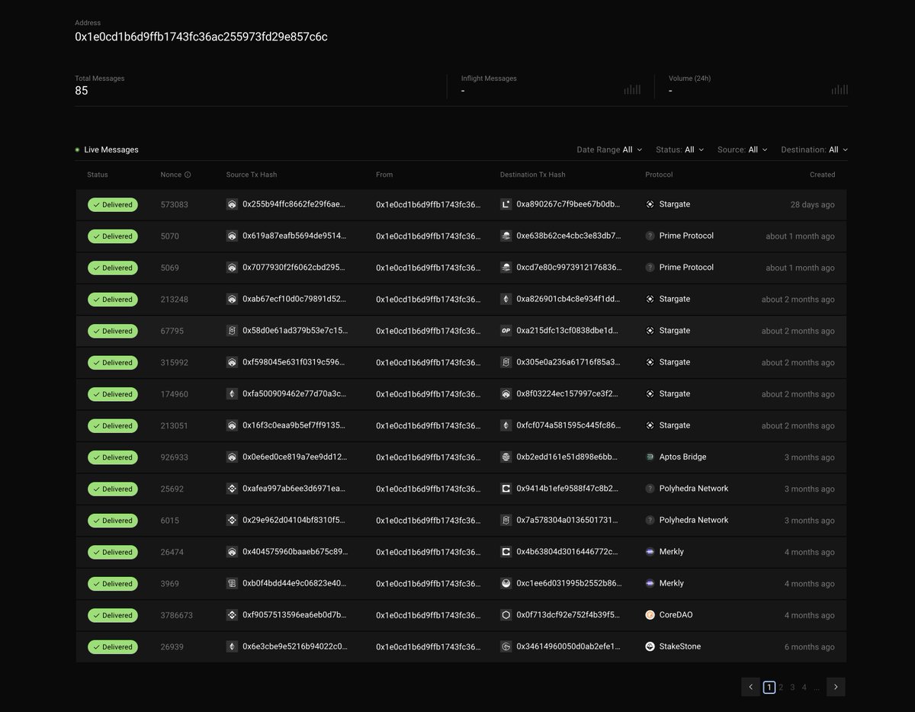
Task: Click the '6 months ago' created time
Action: click(x=810, y=646)
